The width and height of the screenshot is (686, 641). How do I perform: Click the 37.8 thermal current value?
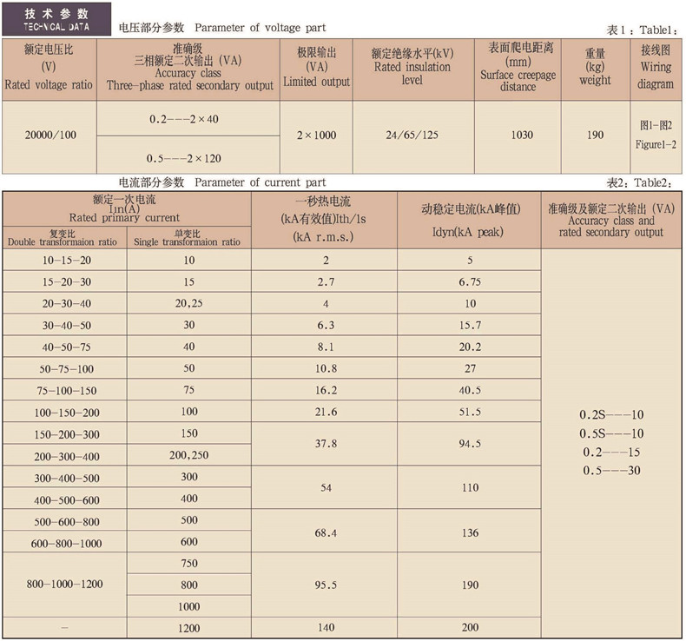(324, 444)
